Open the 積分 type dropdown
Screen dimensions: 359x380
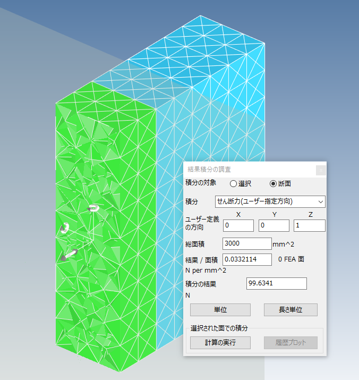click(x=270, y=201)
